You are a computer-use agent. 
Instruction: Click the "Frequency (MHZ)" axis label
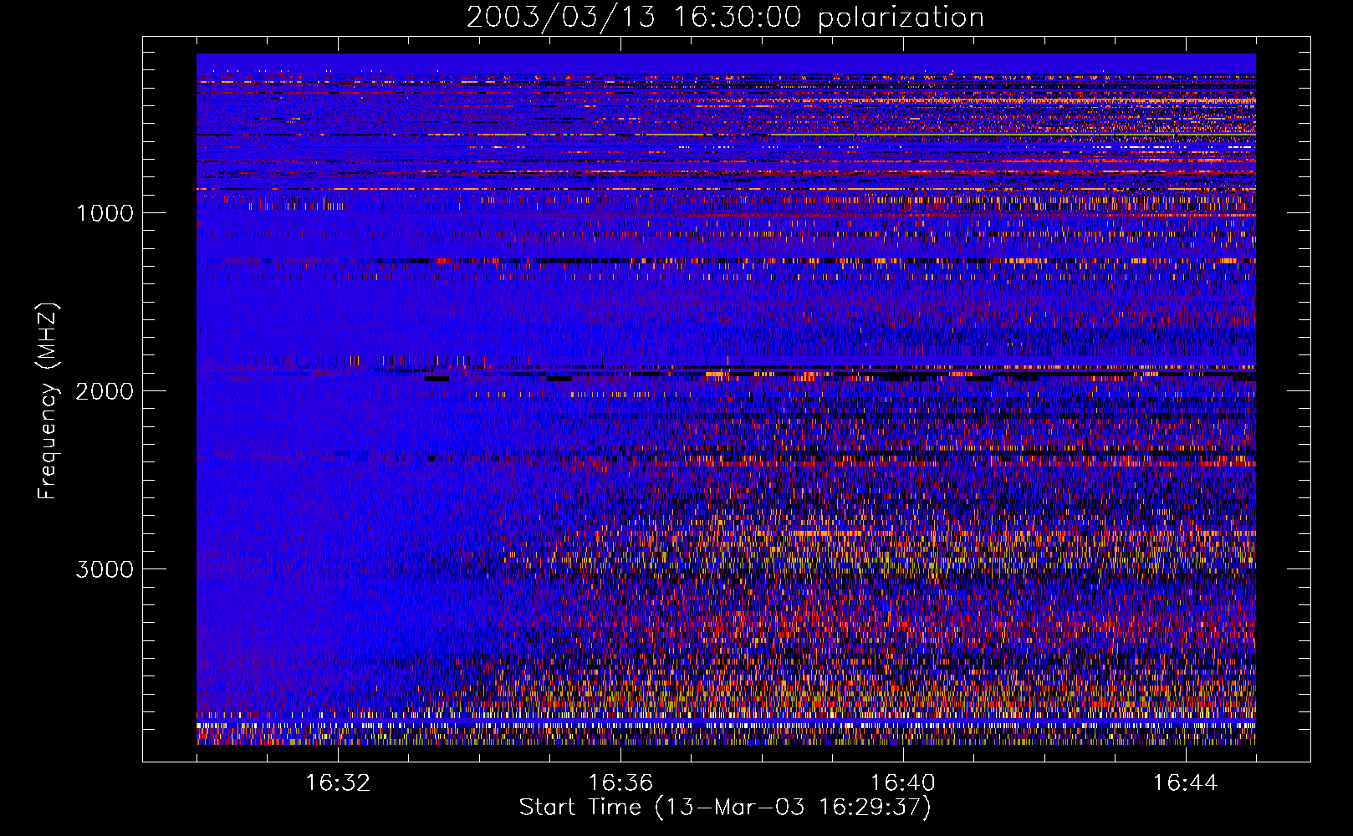(x=48, y=401)
